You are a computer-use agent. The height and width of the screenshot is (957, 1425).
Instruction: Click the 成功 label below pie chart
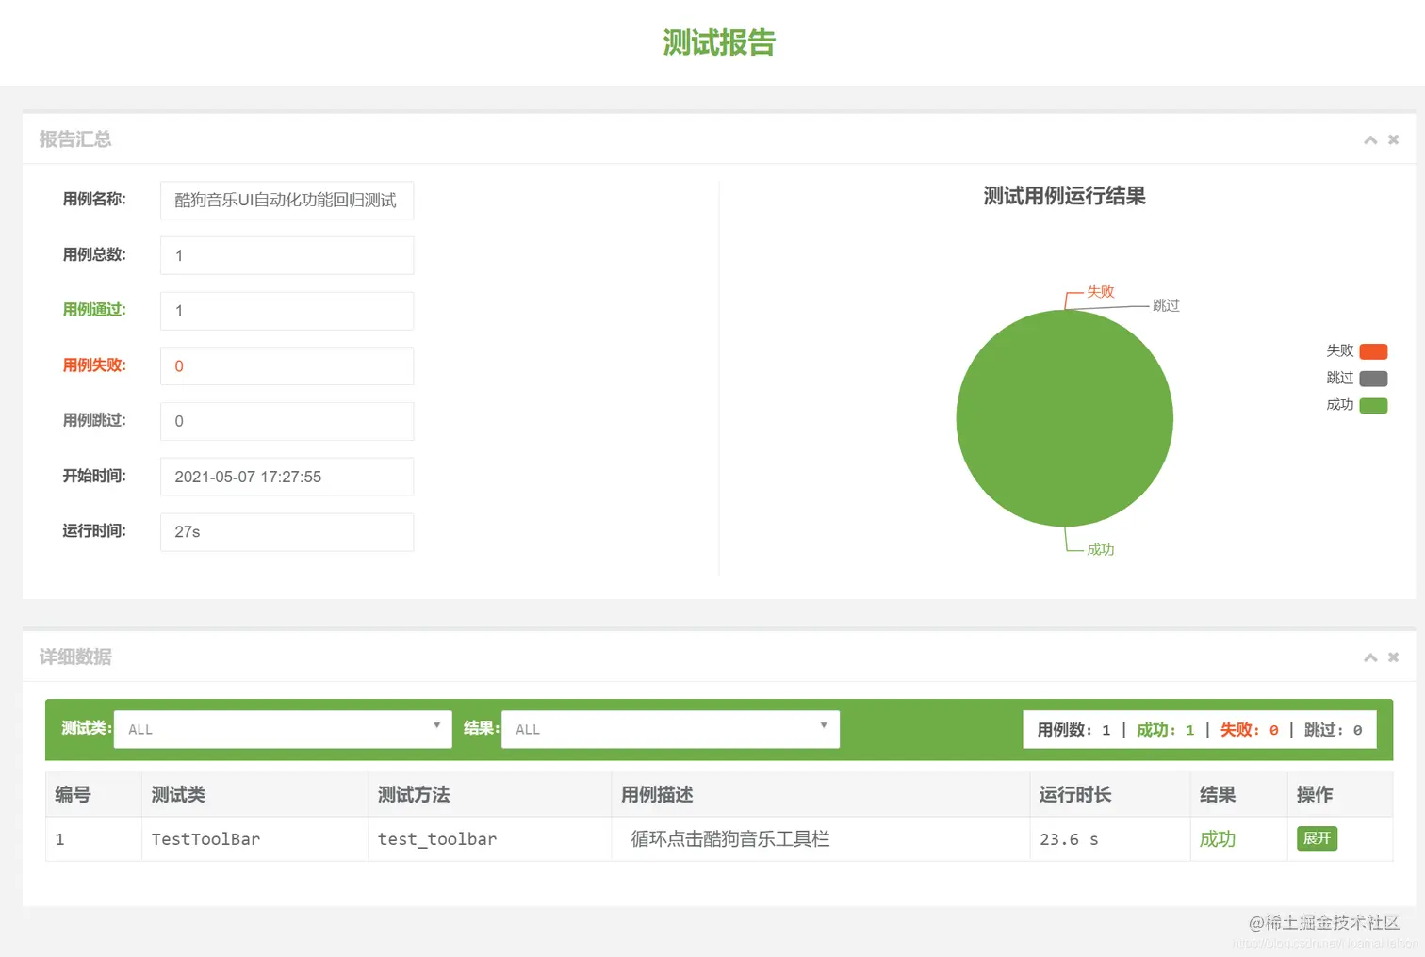point(1101,549)
